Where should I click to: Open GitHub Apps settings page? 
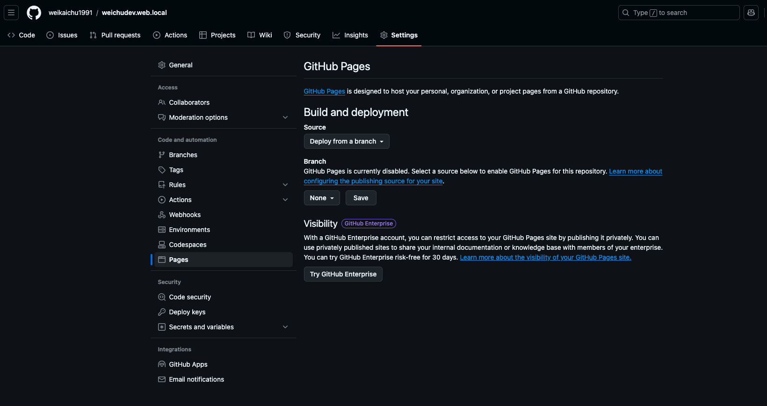click(224, 364)
